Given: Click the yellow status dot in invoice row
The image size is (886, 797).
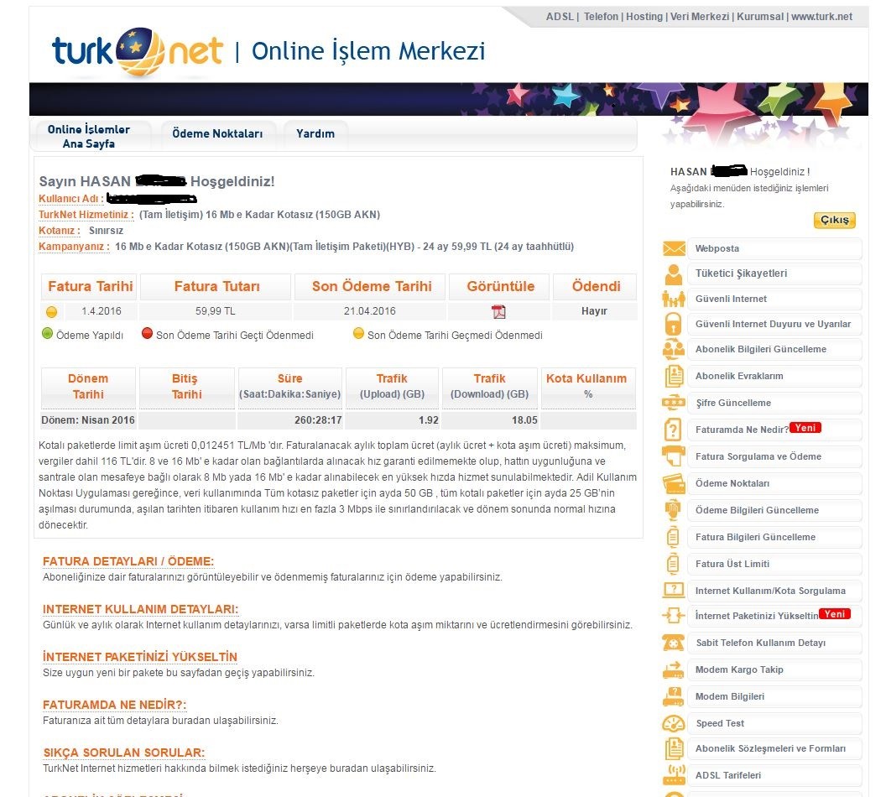Looking at the screenshot, I should [x=51, y=312].
